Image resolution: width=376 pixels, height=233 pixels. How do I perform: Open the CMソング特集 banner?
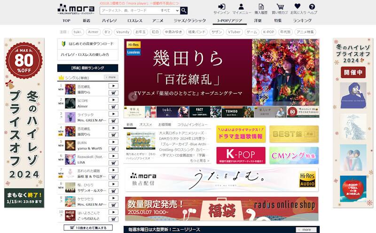[x=294, y=155]
